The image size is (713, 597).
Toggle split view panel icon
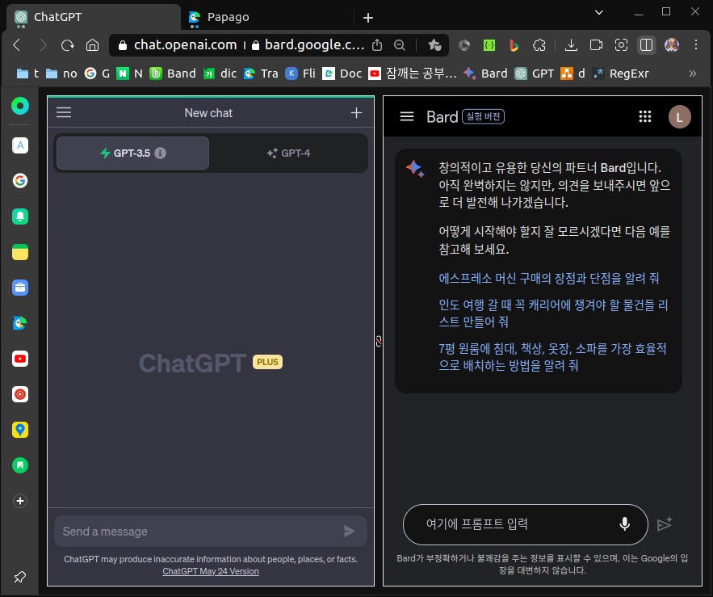(646, 45)
